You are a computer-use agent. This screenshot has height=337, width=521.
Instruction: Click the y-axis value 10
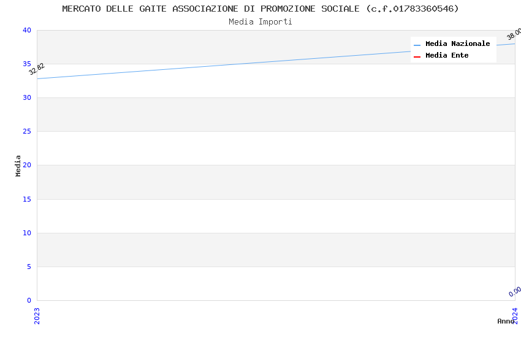[26, 233]
